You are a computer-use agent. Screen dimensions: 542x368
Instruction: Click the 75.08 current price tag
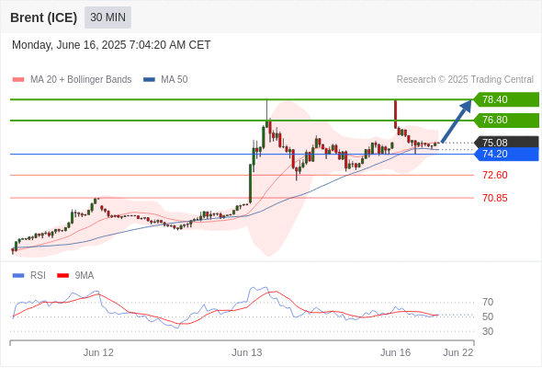coord(506,143)
